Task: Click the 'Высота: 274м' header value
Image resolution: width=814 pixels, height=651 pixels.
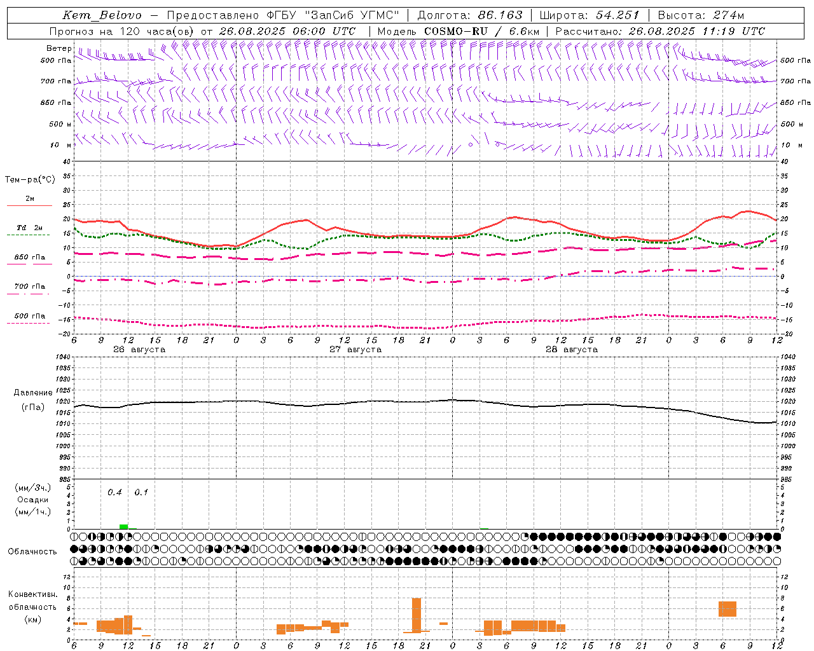Action: [x=701, y=15]
